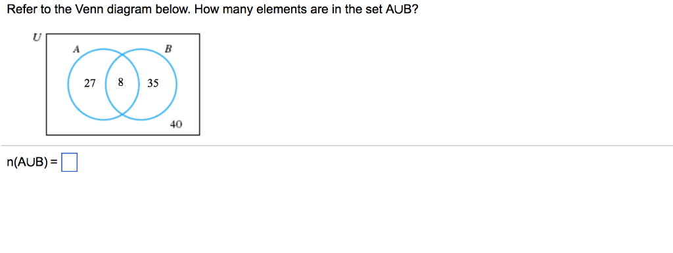Click the horizontal divider line under the diagram
673x253 pixels.
[x=336, y=146]
